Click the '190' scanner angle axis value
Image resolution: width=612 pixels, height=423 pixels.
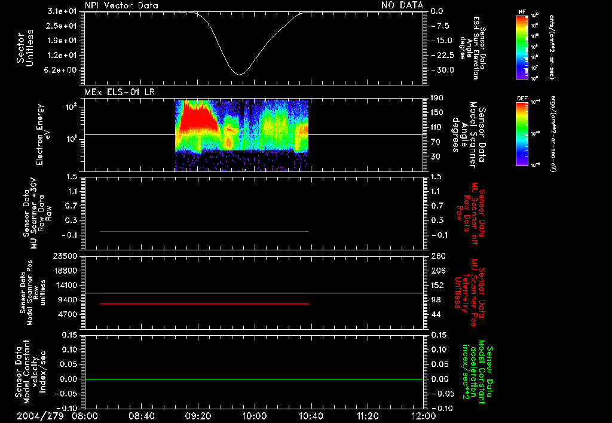(x=437, y=98)
